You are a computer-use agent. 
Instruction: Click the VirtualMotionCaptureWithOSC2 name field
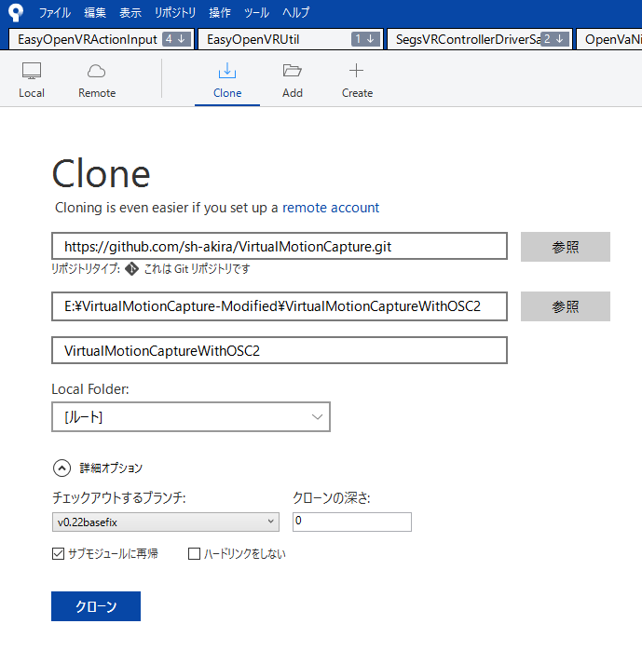coord(280,350)
